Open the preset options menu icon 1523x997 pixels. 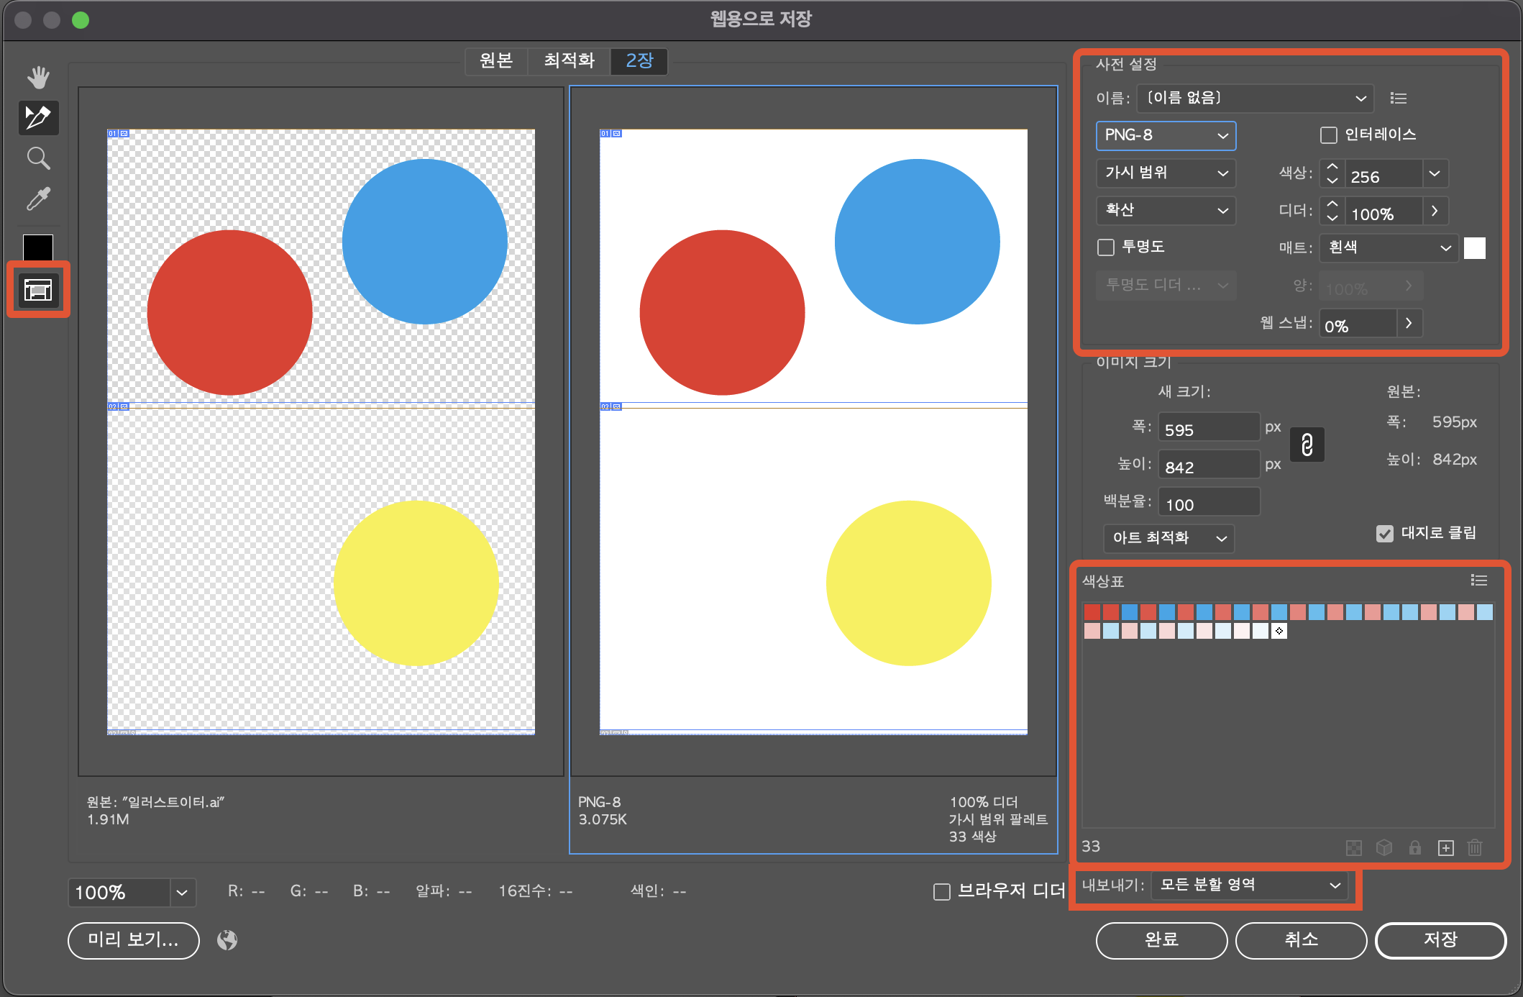tap(1398, 99)
